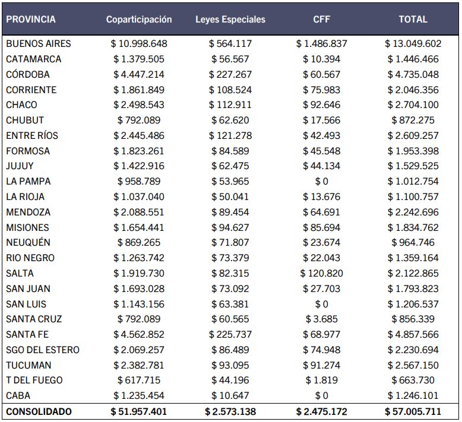Select Neuquén's total value $ 964.746
Screen dimensions: 462x422
point(413,242)
